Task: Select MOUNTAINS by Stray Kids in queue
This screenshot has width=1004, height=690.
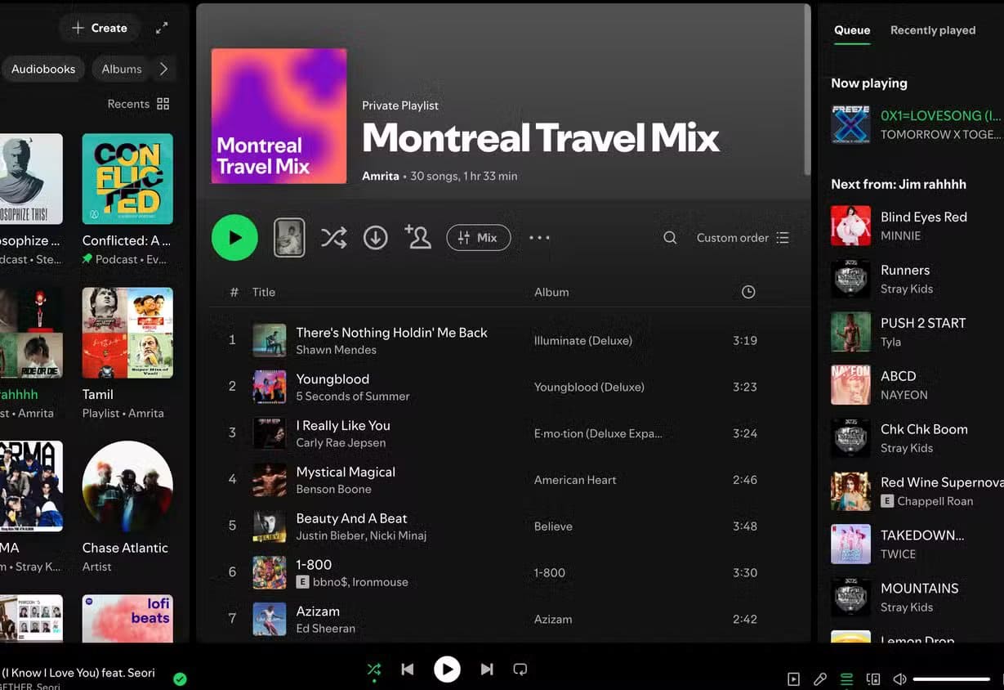Action: click(915, 598)
